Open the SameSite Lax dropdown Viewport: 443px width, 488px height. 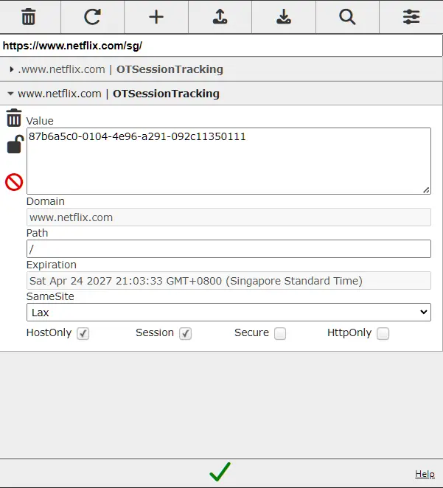coord(229,312)
